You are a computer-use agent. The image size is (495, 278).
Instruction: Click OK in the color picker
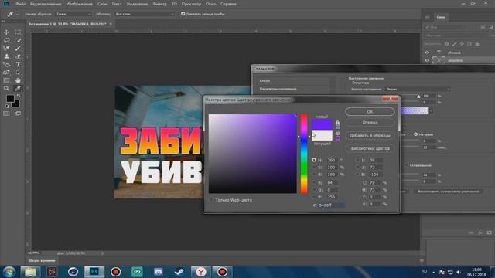click(x=370, y=111)
